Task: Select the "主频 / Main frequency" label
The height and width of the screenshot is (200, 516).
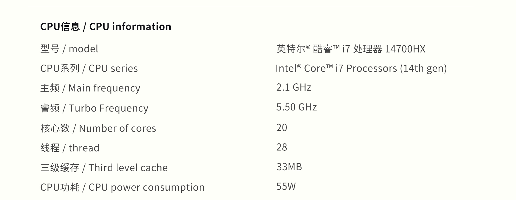Action: (90, 88)
